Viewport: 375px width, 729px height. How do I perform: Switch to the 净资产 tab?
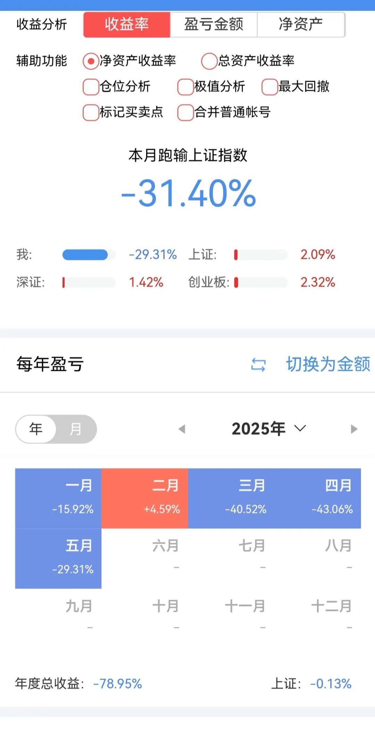tap(301, 25)
